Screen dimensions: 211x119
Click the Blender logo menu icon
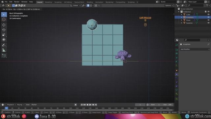(x=2, y=2)
